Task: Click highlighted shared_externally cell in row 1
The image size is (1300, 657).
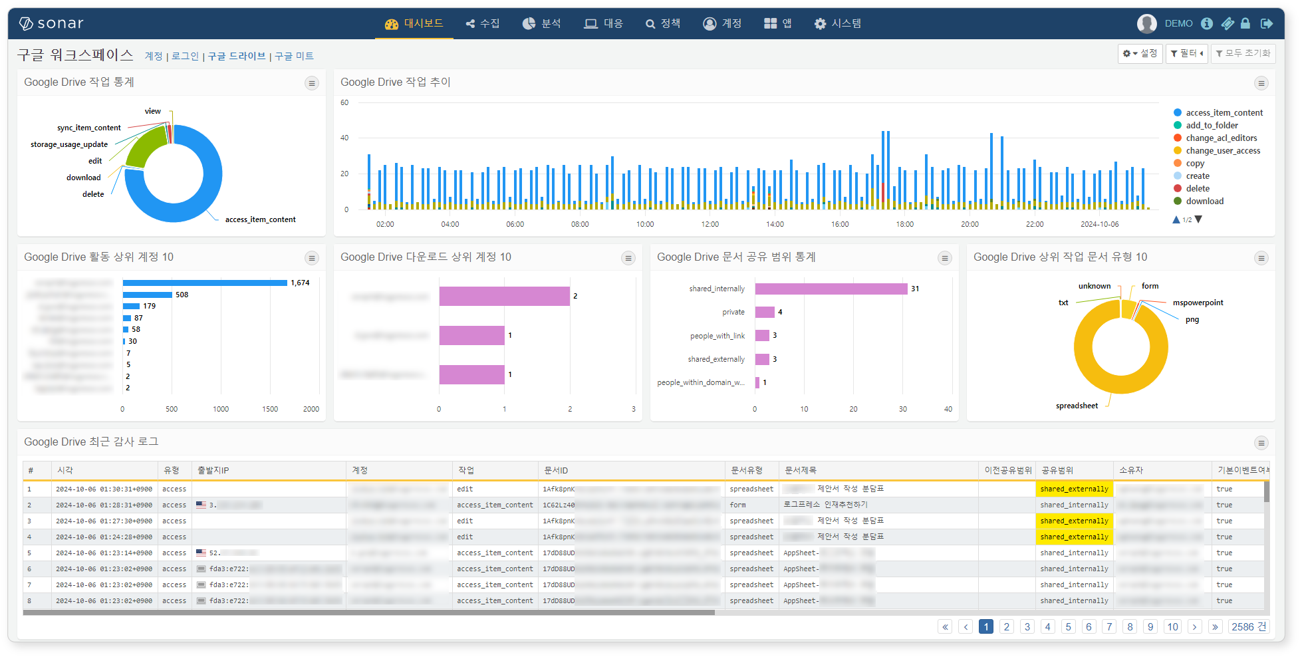Action: pyautogui.click(x=1075, y=489)
